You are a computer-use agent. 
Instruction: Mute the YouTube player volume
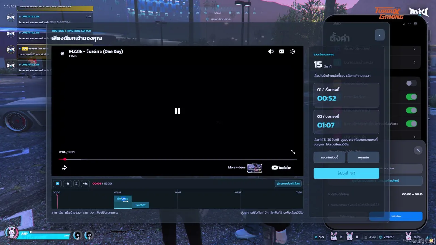pos(271,52)
